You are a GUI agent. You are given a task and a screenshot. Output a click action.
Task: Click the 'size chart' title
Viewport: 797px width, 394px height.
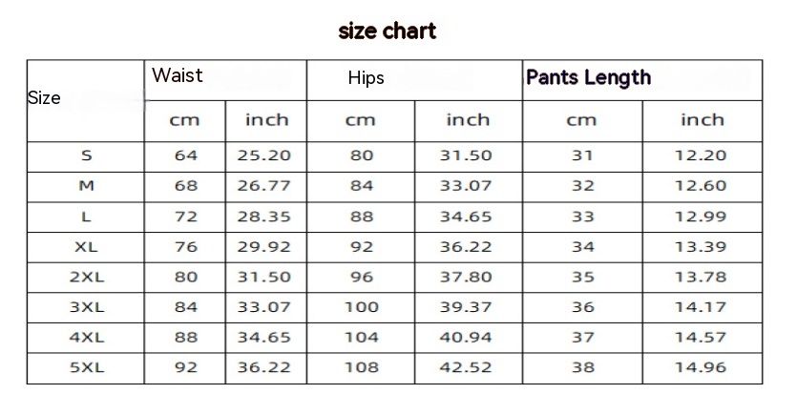388,31
